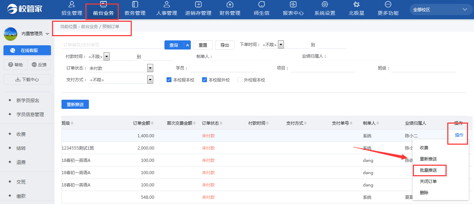This screenshot has width=474, height=204.
Task: Open the 招生管理 module
Action: click(x=72, y=9)
